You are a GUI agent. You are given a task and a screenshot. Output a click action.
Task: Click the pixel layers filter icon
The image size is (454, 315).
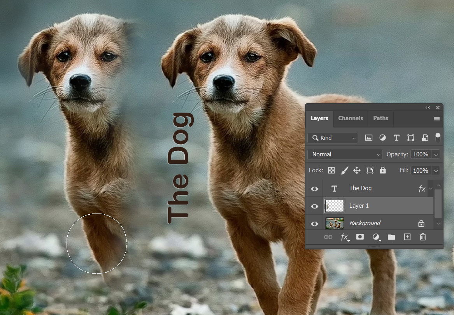[368, 138]
